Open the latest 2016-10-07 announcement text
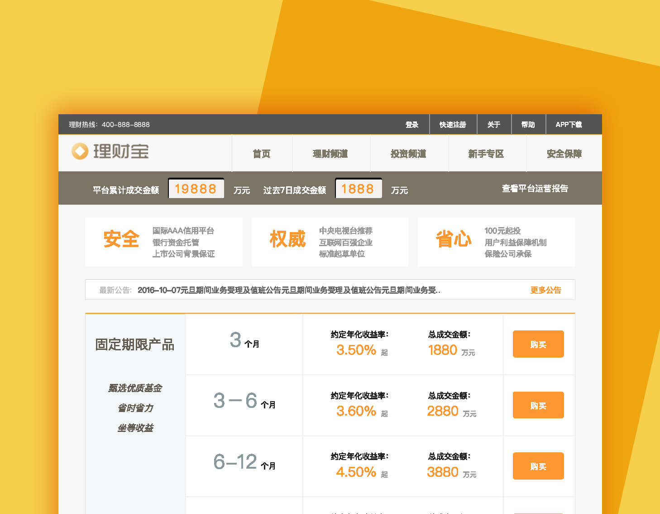Image resolution: width=660 pixels, height=514 pixels. tap(289, 290)
